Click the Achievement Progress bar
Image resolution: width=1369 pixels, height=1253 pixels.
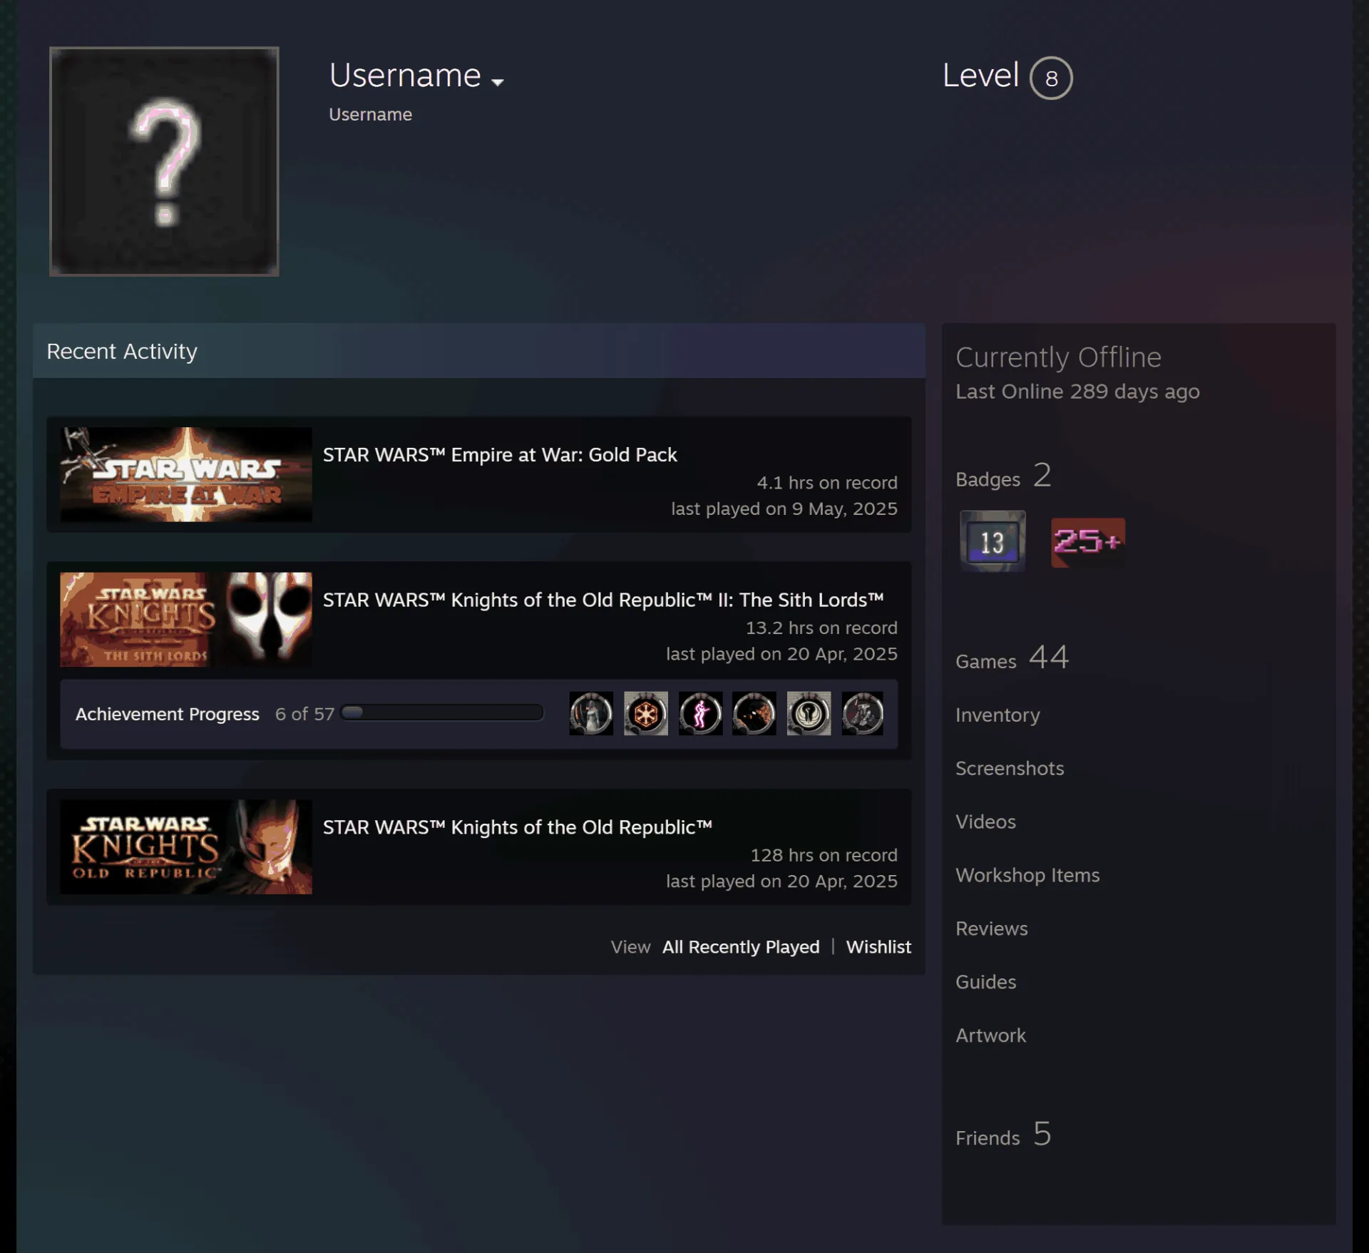(443, 712)
